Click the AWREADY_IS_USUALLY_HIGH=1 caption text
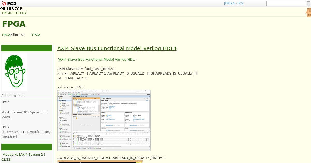Screen dimensions: 311x163 111,158
